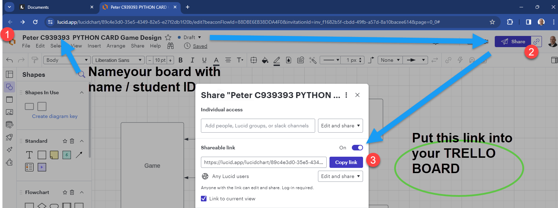Click the Saved status link
This screenshot has width=558, height=208.
tap(200, 46)
